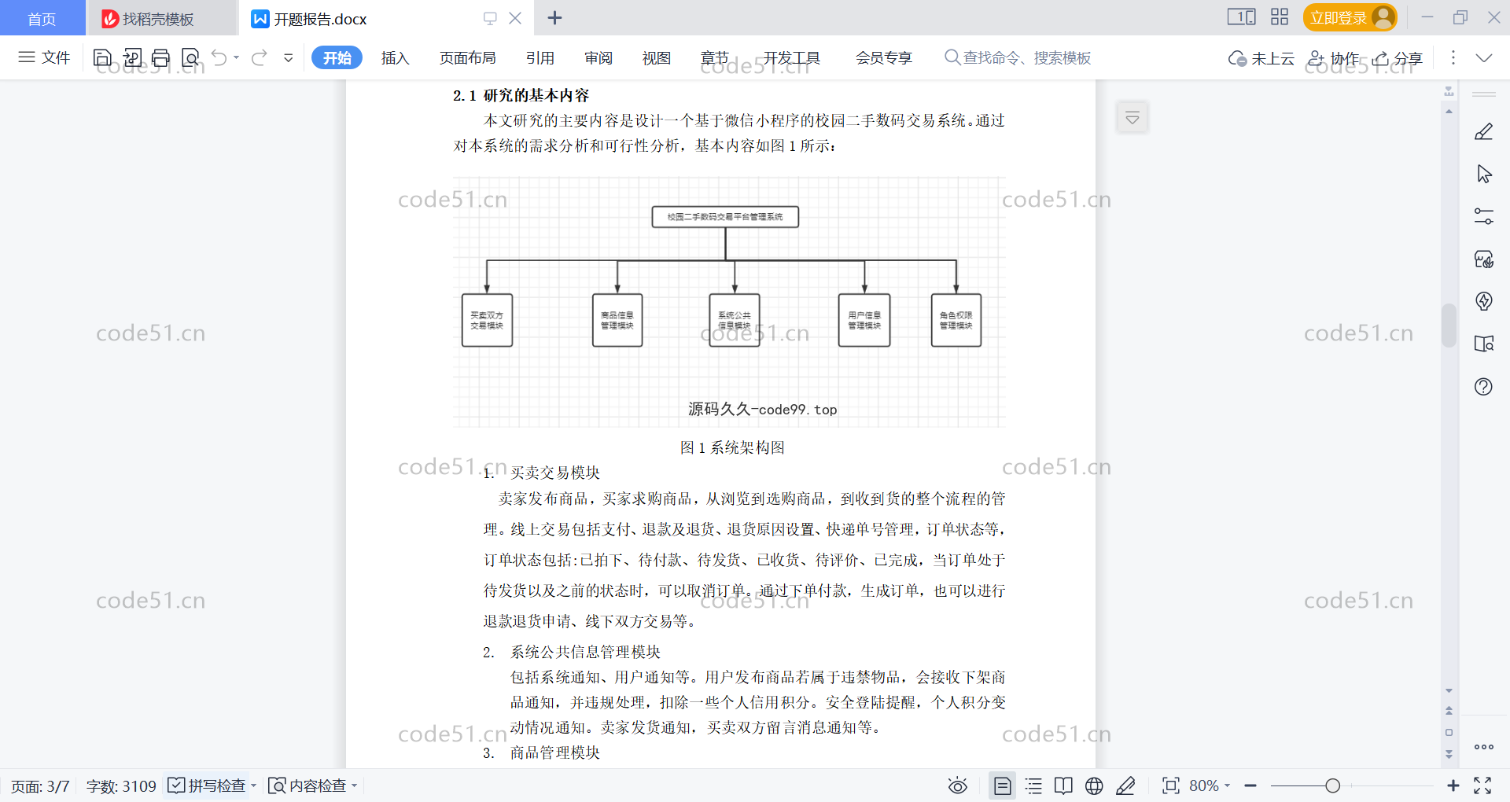Click the Undo arrow
The height and width of the screenshot is (802, 1510).
pyautogui.click(x=219, y=57)
